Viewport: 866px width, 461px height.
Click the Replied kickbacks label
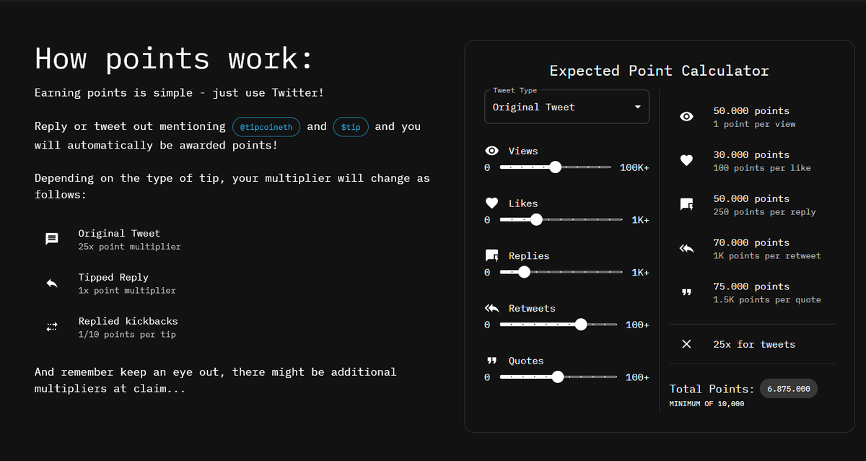click(128, 321)
